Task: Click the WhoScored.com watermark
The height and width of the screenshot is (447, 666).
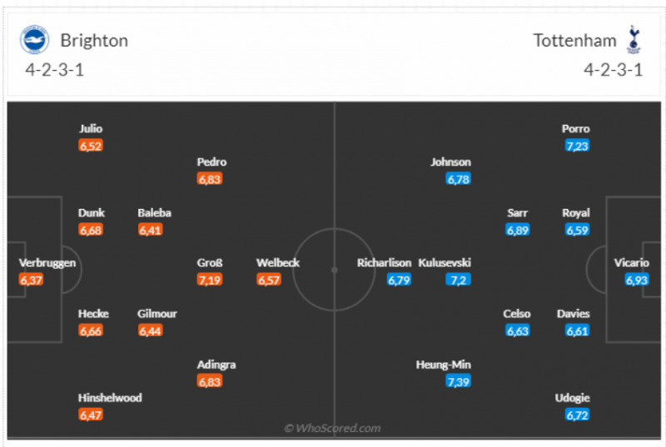Action: [x=332, y=428]
